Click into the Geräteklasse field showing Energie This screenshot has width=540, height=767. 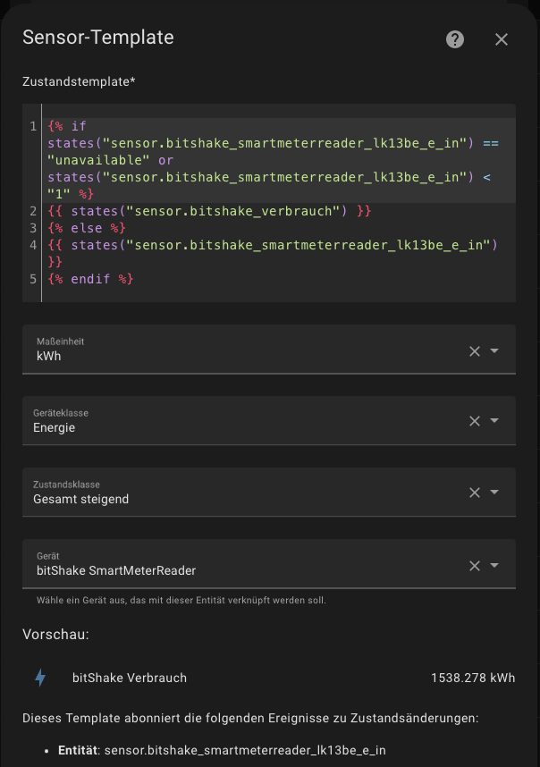(x=55, y=427)
